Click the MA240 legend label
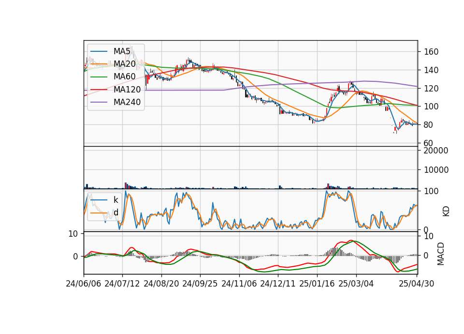Image resolution: width=464 pixels, height=334 pixels. point(127,102)
